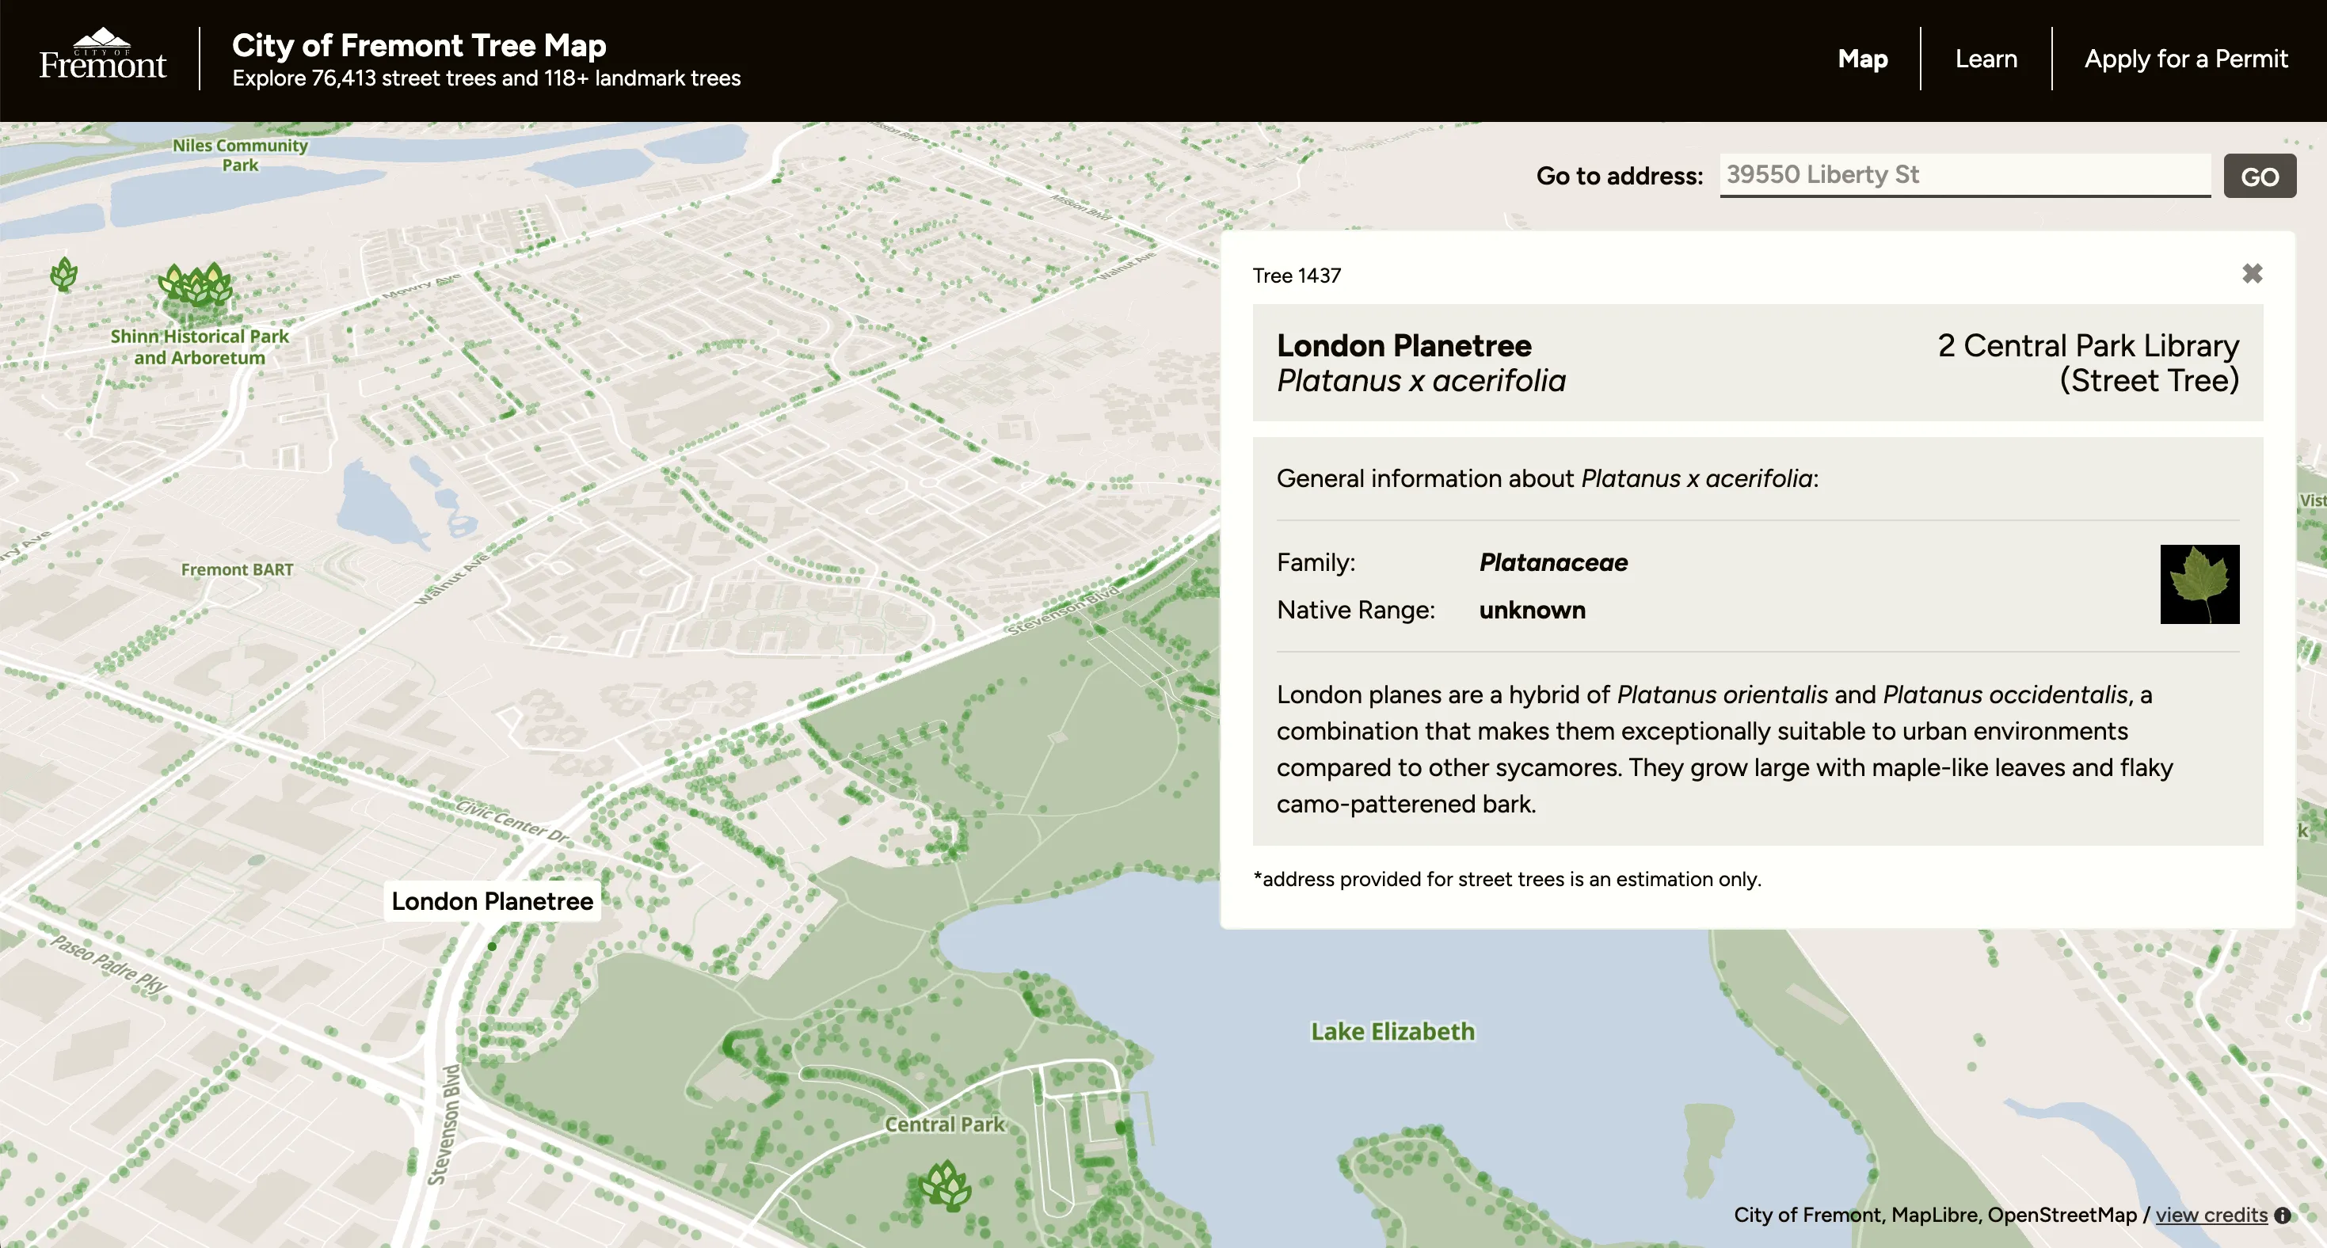
Task: Click the selected tree dot below the London Planetree label
Action: [x=493, y=946]
